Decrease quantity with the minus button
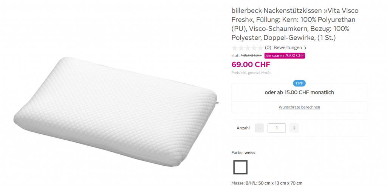 pos(259,128)
